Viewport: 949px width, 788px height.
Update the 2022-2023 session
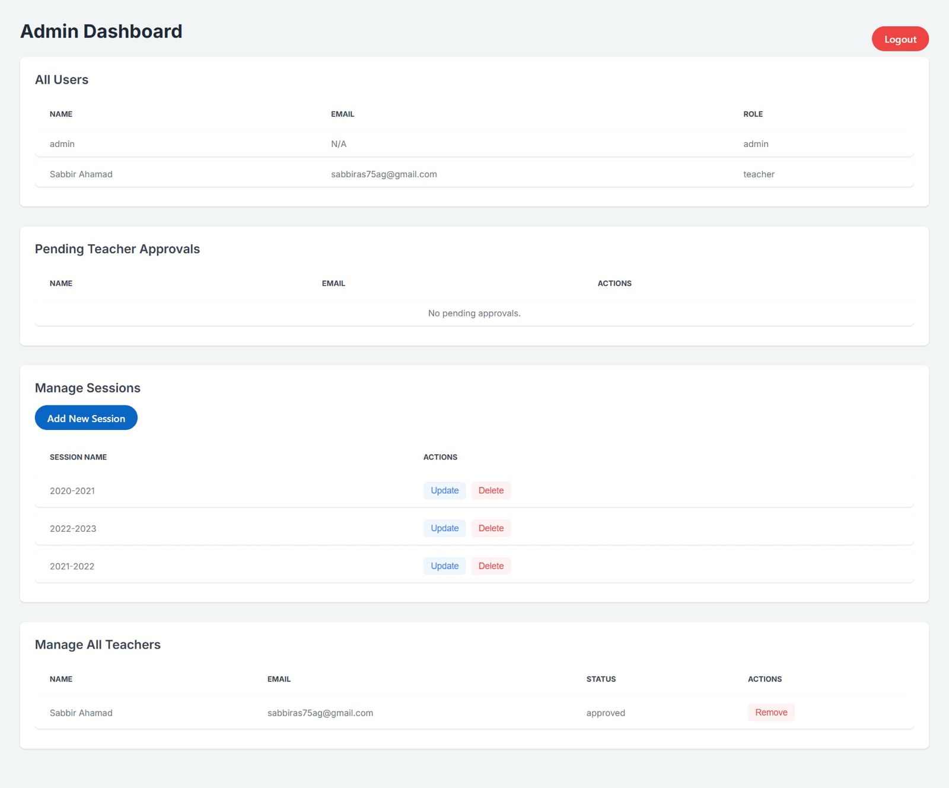tap(444, 528)
